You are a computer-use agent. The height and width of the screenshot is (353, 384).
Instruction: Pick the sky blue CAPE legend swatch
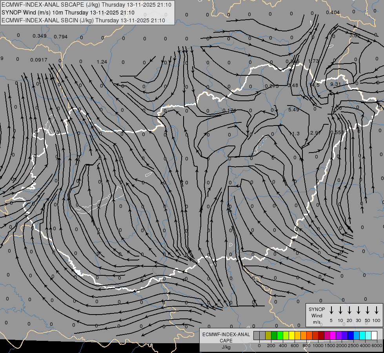356,335
